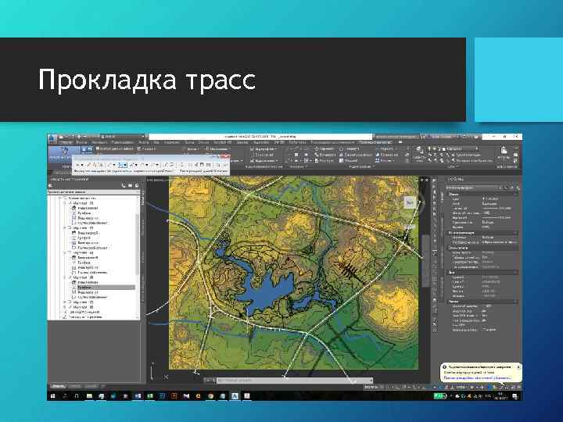563x422 pixels.
Task: Expand the Маршрут - (5) tree node
Action: (65, 302)
